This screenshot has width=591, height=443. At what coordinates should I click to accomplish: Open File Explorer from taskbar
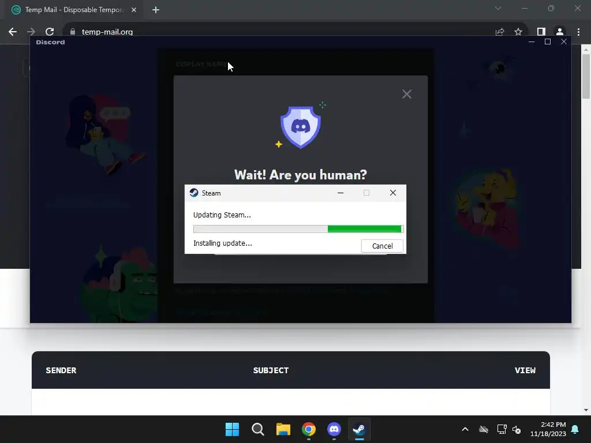pos(283,429)
